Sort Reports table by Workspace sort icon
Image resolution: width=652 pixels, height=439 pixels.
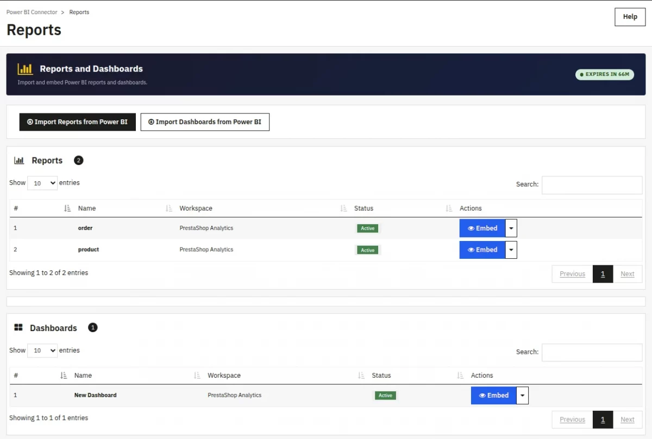(343, 208)
